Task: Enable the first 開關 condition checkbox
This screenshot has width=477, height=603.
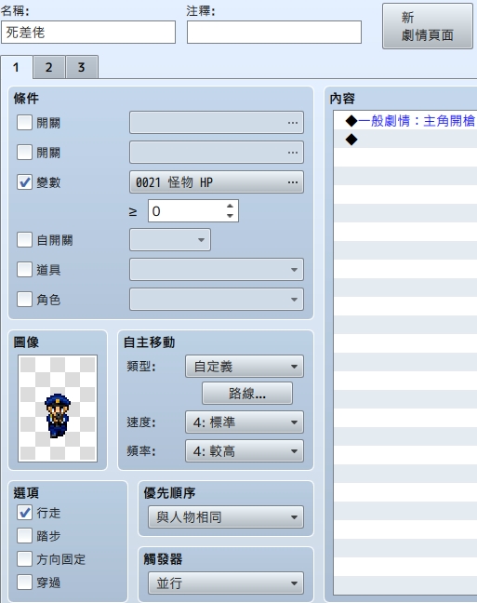Action: click(x=24, y=123)
